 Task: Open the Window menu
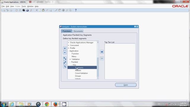[30, 6]
